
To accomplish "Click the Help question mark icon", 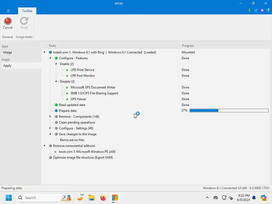I will point(268,10).
